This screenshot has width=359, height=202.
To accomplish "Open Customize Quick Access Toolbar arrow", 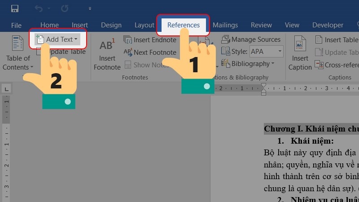I will pyautogui.click(x=90, y=9).
